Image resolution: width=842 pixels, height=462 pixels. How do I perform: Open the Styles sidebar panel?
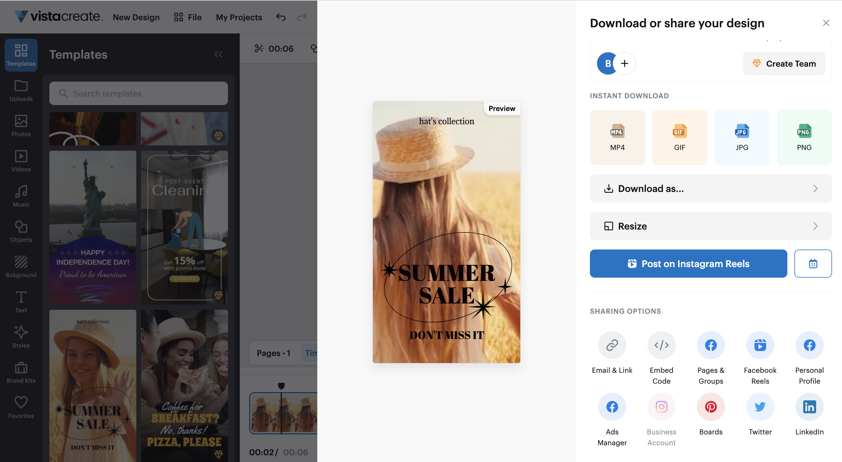(x=21, y=337)
